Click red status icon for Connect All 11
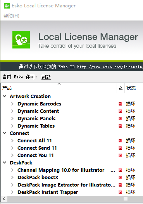 point(121,141)
